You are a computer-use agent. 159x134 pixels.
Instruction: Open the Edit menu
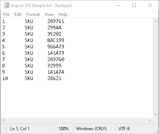click(x=18, y=14)
